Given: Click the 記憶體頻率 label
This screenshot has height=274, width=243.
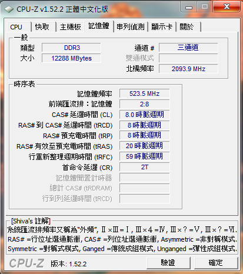Looking at the screenshot, I should coord(95,94).
